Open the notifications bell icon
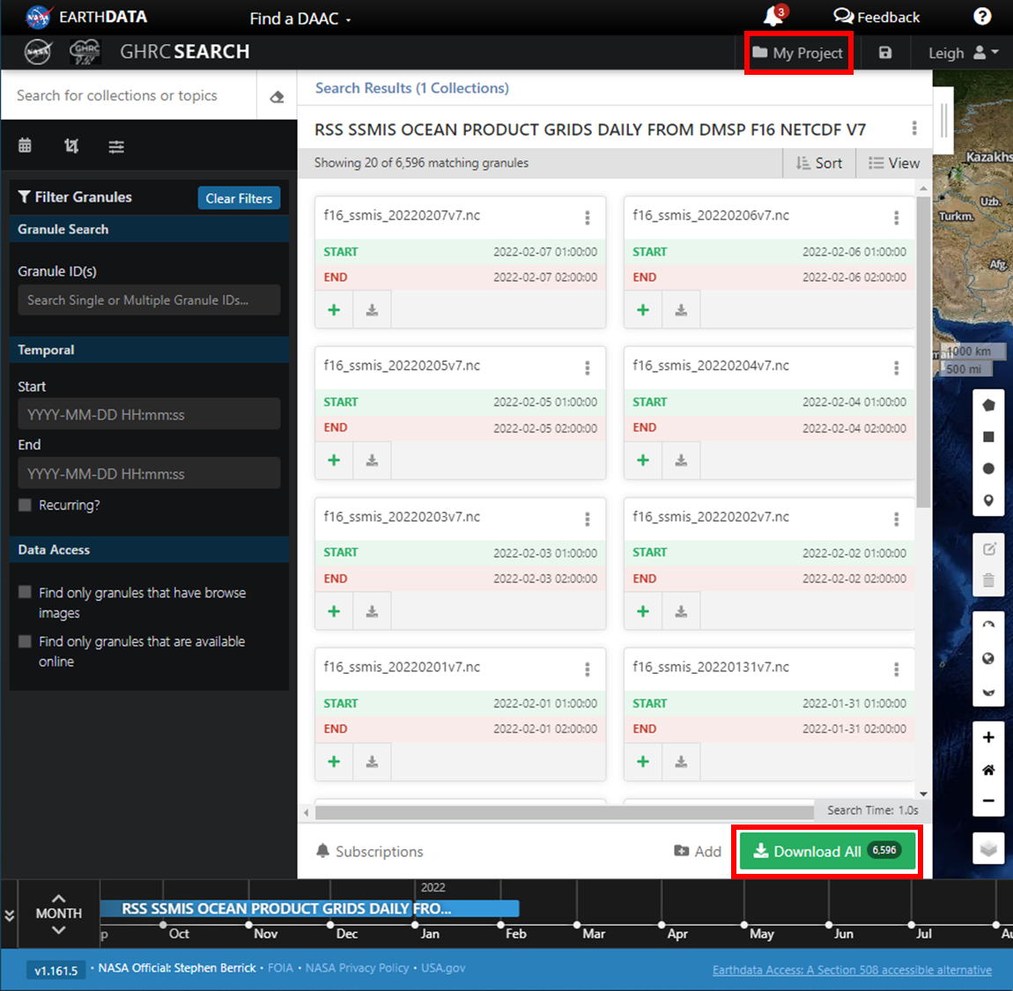Screen dimensions: 1013x991 coord(773,17)
